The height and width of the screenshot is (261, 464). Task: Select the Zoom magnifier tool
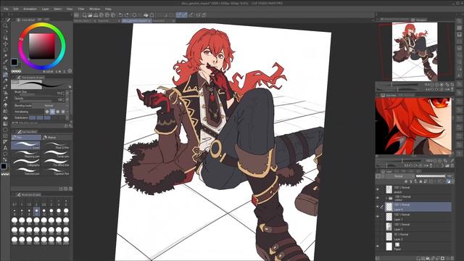(5, 26)
